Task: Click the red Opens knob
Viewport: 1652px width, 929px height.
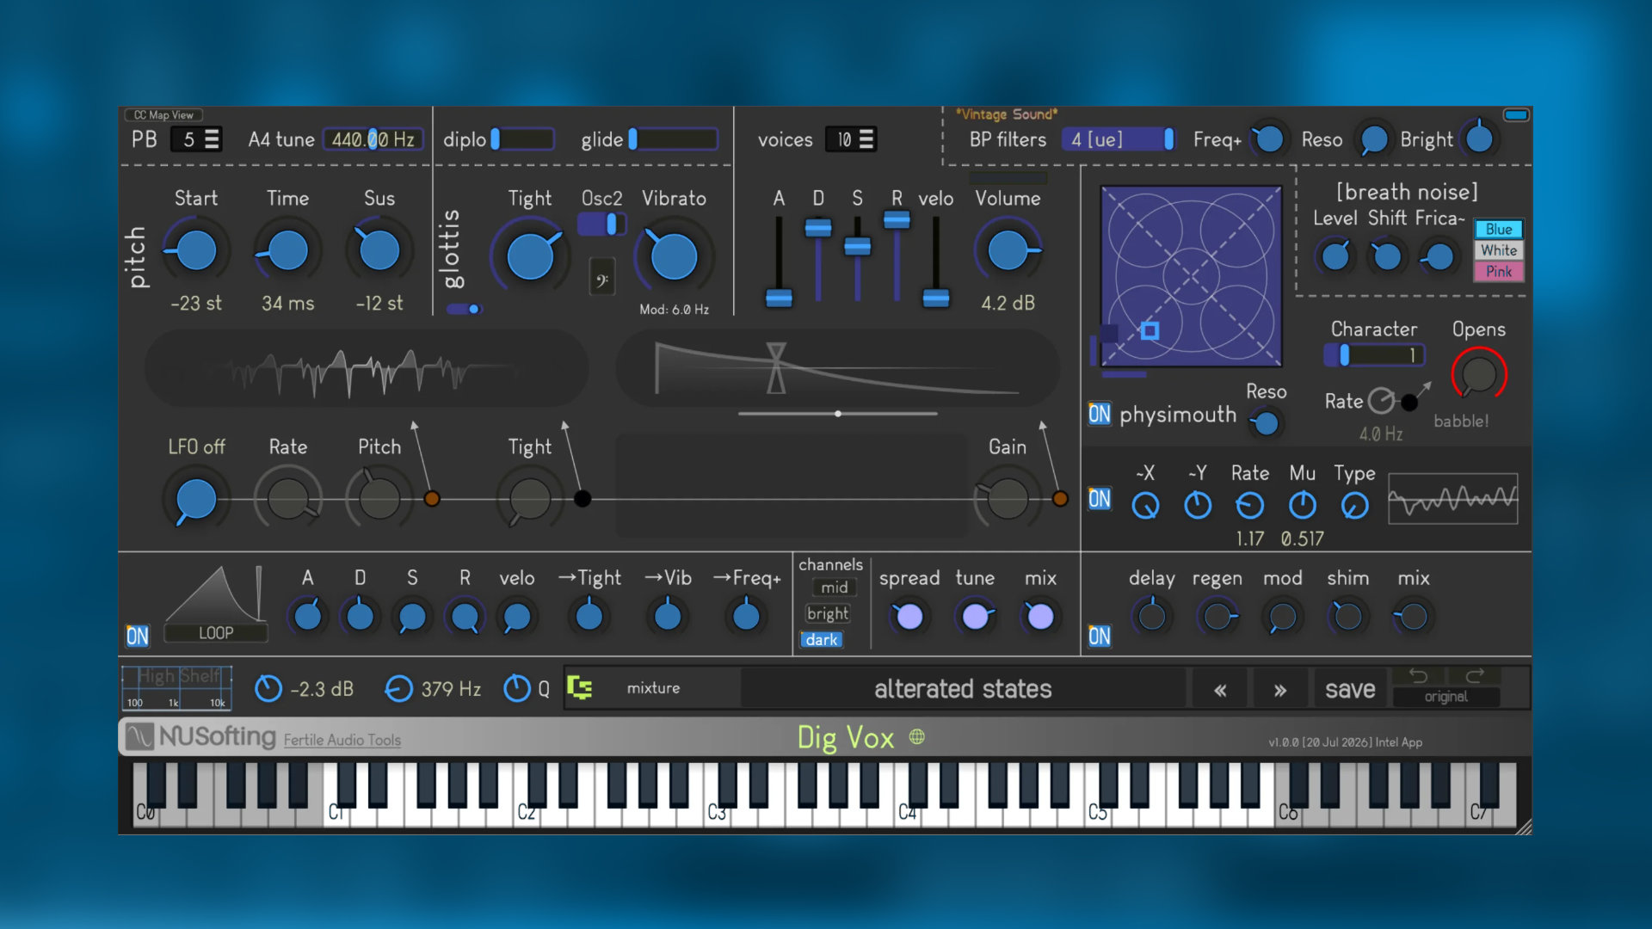Action: pos(1479,375)
